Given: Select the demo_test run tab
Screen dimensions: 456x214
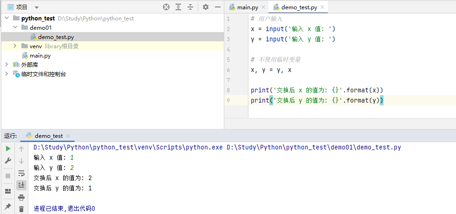Looking at the screenshot, I should pyautogui.click(x=49, y=136).
